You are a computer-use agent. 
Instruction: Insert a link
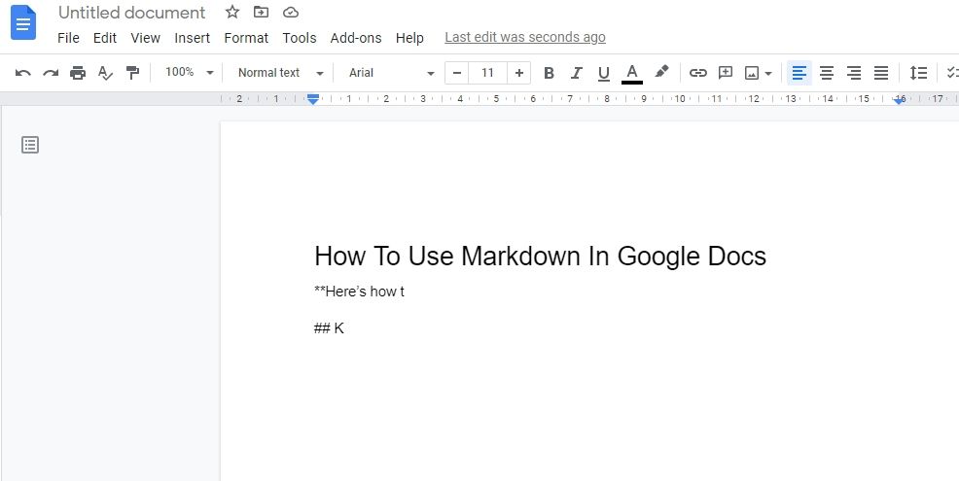[697, 73]
